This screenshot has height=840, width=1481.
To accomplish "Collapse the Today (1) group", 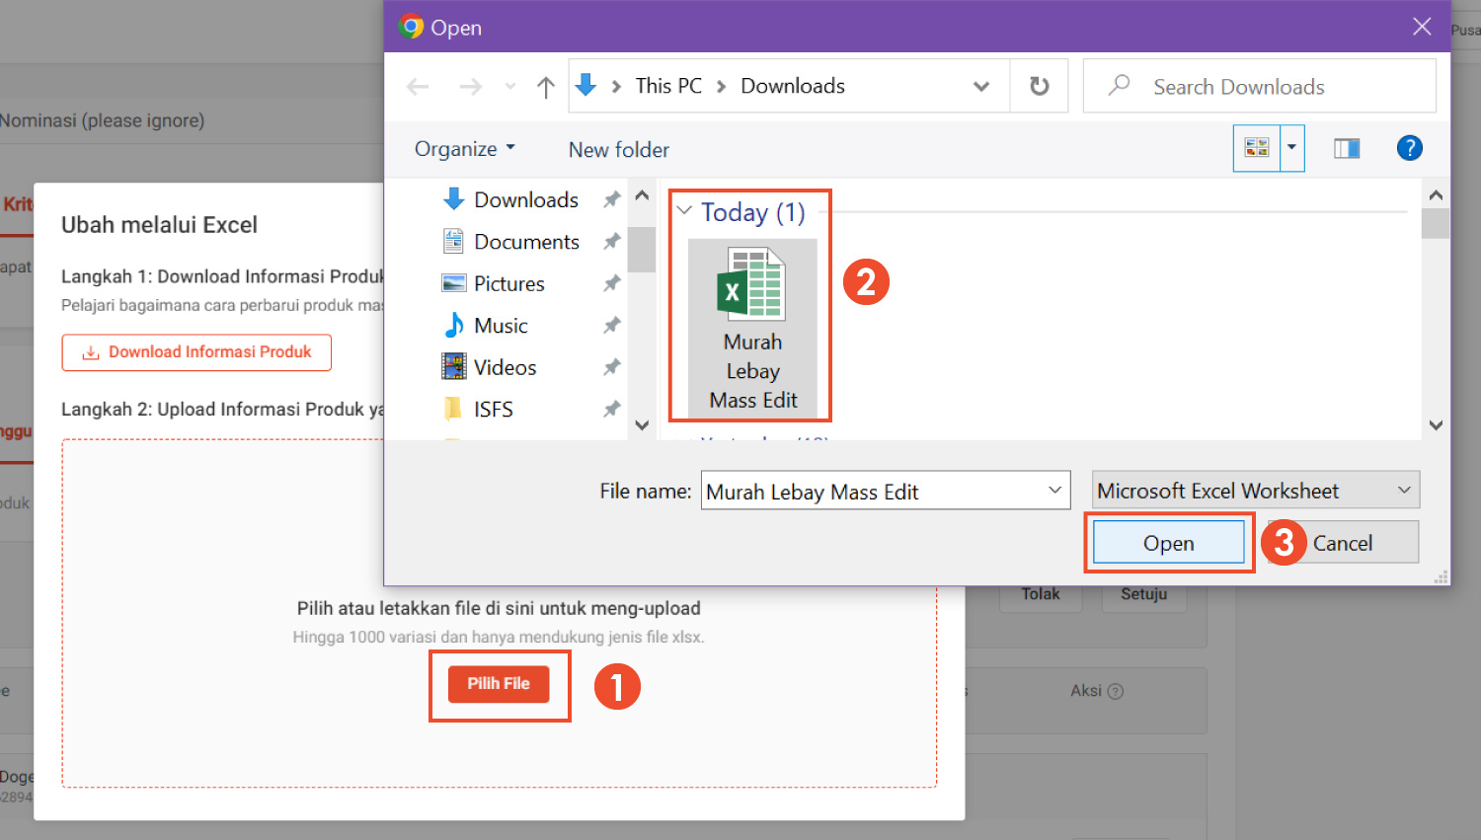I will coord(684,211).
